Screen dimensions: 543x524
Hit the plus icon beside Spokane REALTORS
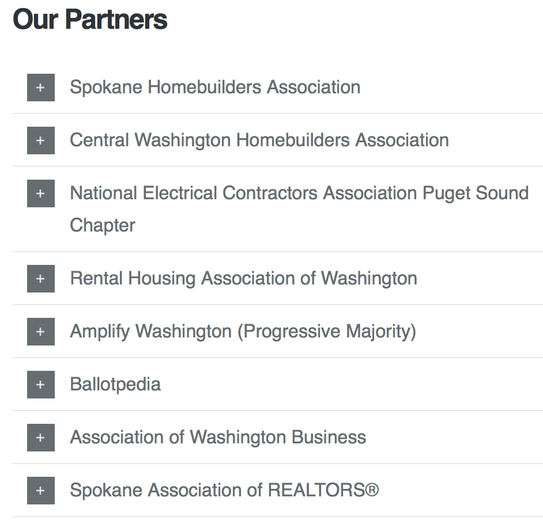(x=40, y=491)
